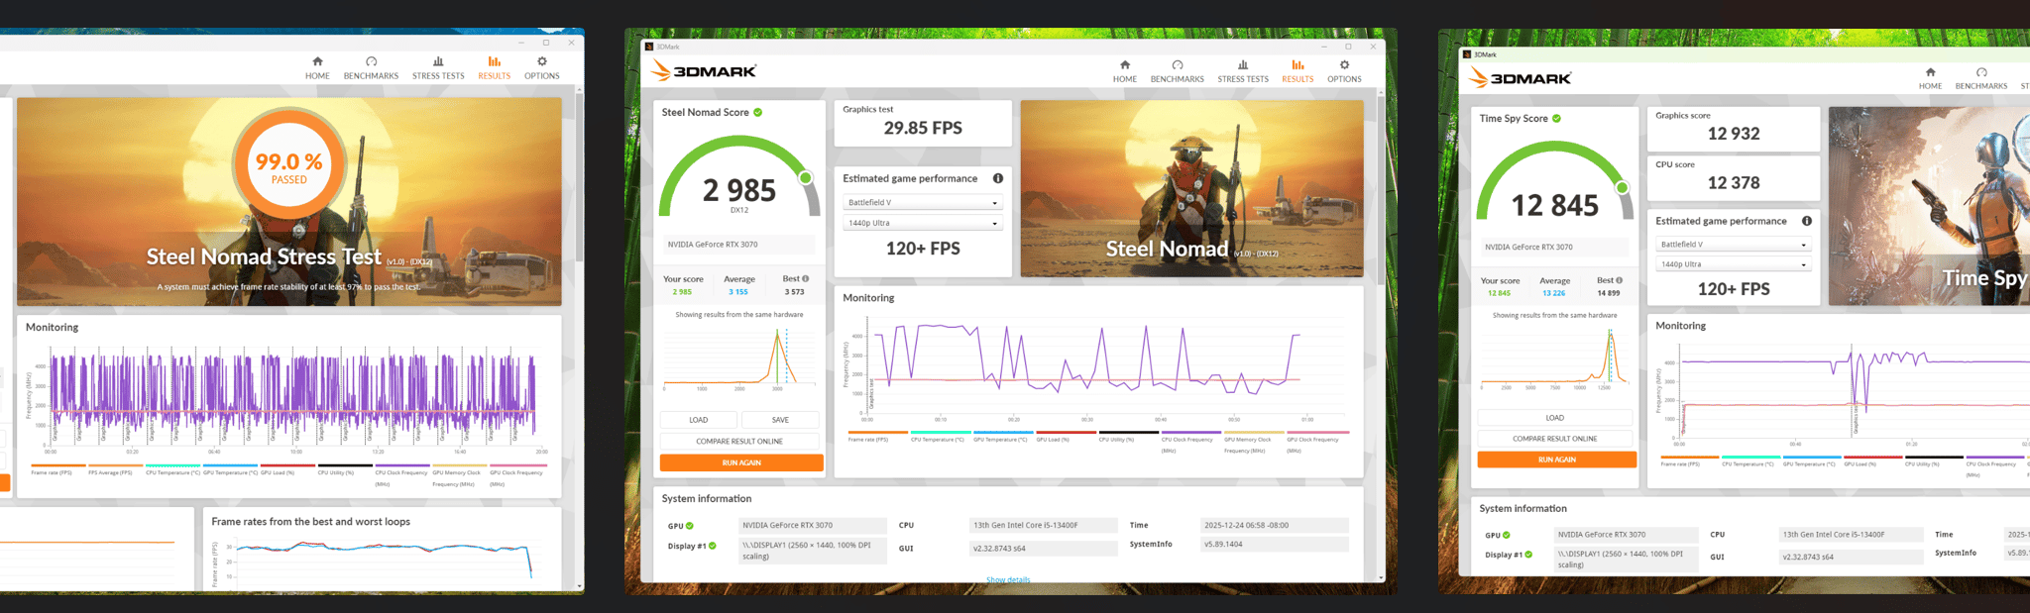Click the Best info icon in the Steel Nomad Score panel
2030x613 pixels.
[x=806, y=278]
